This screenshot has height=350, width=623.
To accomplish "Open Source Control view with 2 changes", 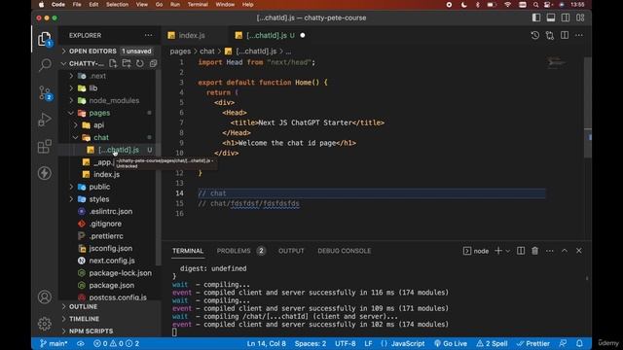I will pos(45,93).
